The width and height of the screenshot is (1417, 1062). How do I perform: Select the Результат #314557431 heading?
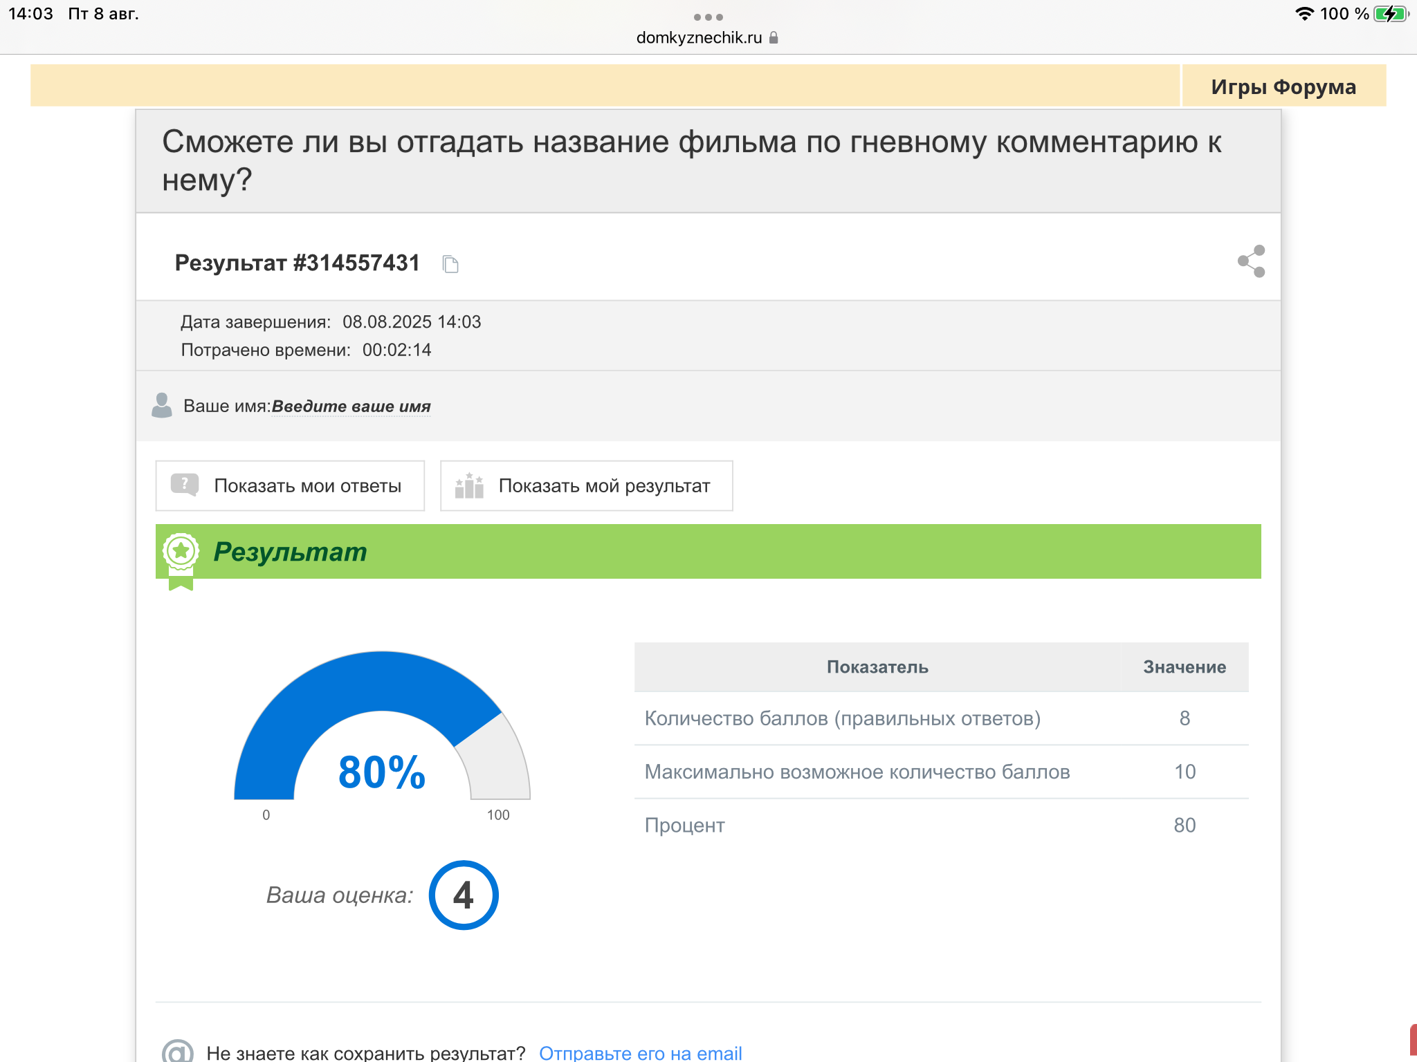pyautogui.click(x=297, y=263)
